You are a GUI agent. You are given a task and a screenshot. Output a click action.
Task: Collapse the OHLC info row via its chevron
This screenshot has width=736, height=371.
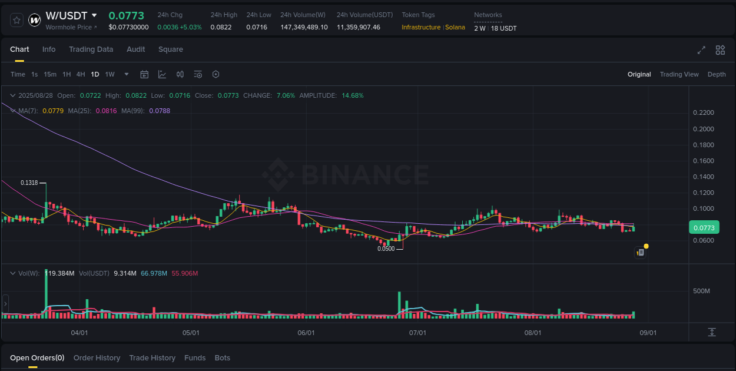(12, 95)
